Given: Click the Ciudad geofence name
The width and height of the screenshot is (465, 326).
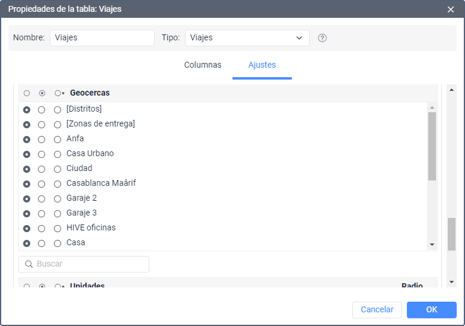Looking at the screenshot, I should point(79,169).
